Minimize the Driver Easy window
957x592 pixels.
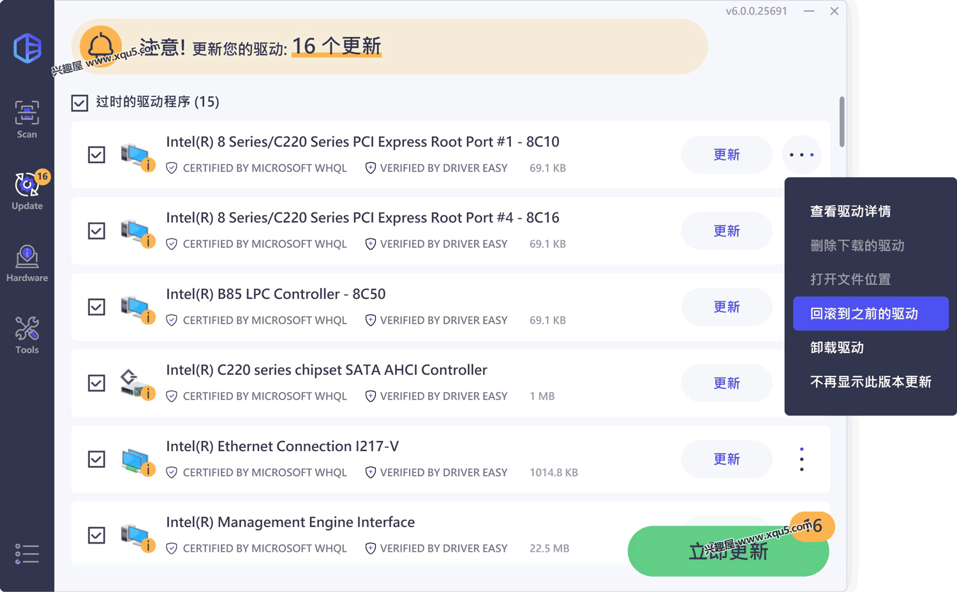809,11
